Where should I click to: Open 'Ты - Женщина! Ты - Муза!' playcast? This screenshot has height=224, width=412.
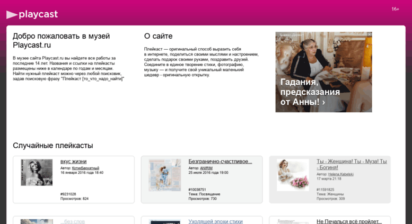352,165
